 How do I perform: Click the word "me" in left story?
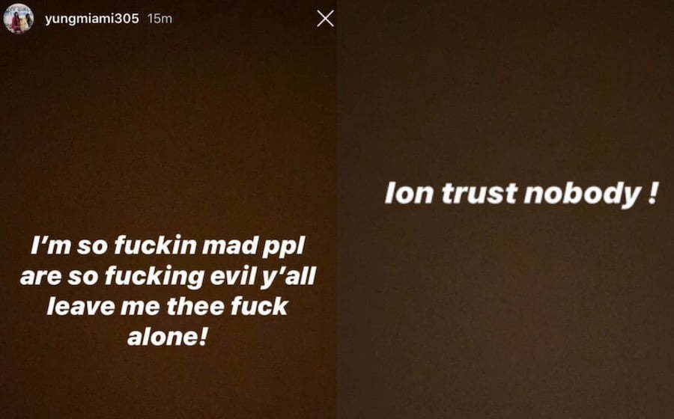pos(140,308)
